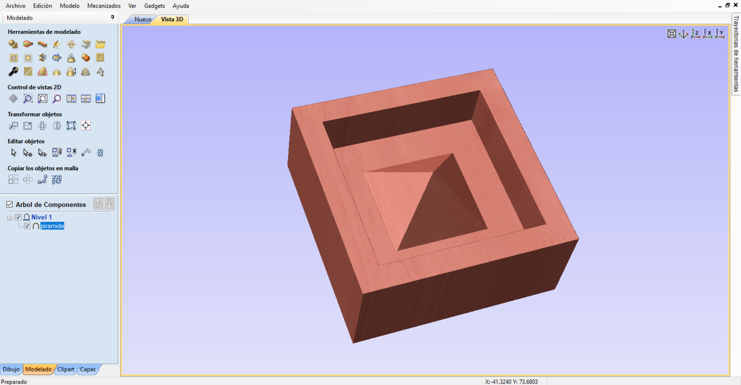
Task: Click the plain square clear-outside icon
Action: [x=28, y=58]
